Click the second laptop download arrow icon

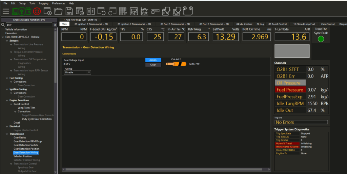177,11
